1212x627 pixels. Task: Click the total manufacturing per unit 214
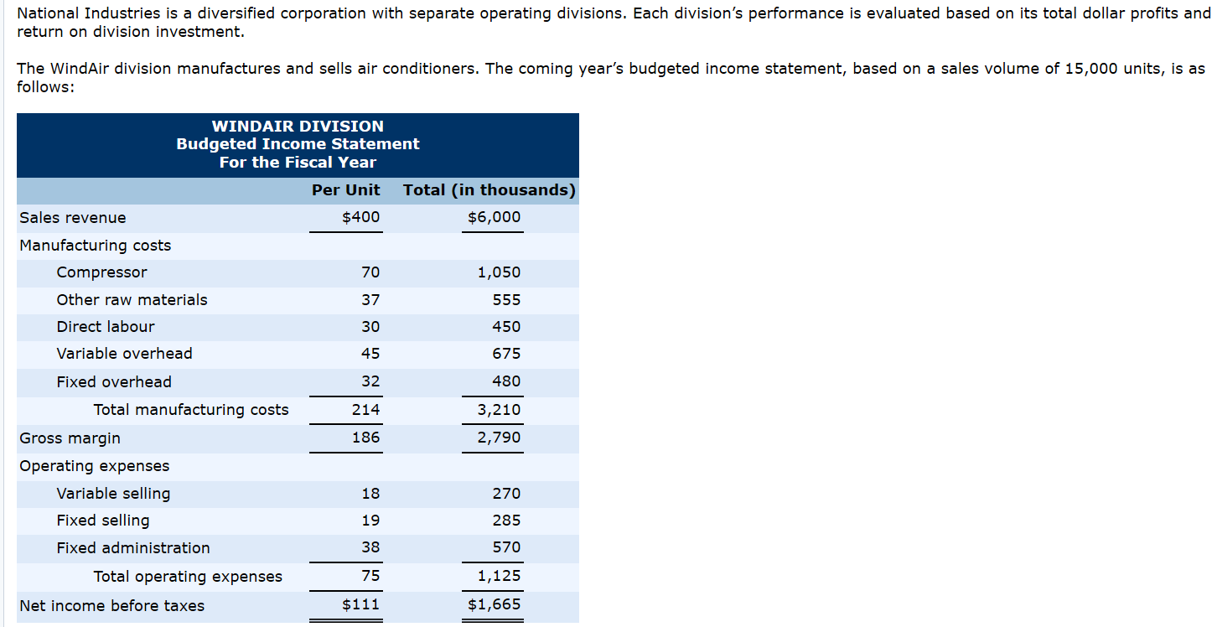point(366,410)
